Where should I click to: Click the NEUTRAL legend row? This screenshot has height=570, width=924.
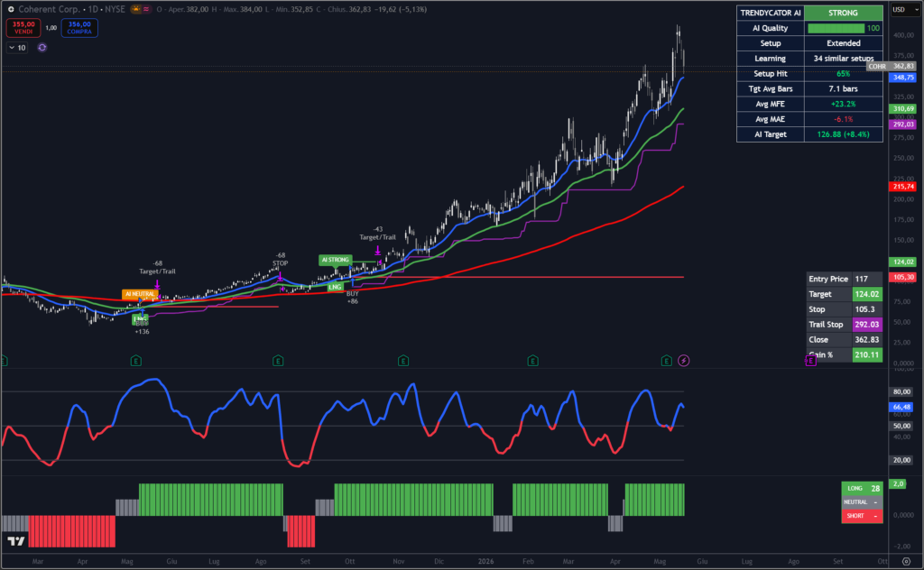[x=862, y=502]
